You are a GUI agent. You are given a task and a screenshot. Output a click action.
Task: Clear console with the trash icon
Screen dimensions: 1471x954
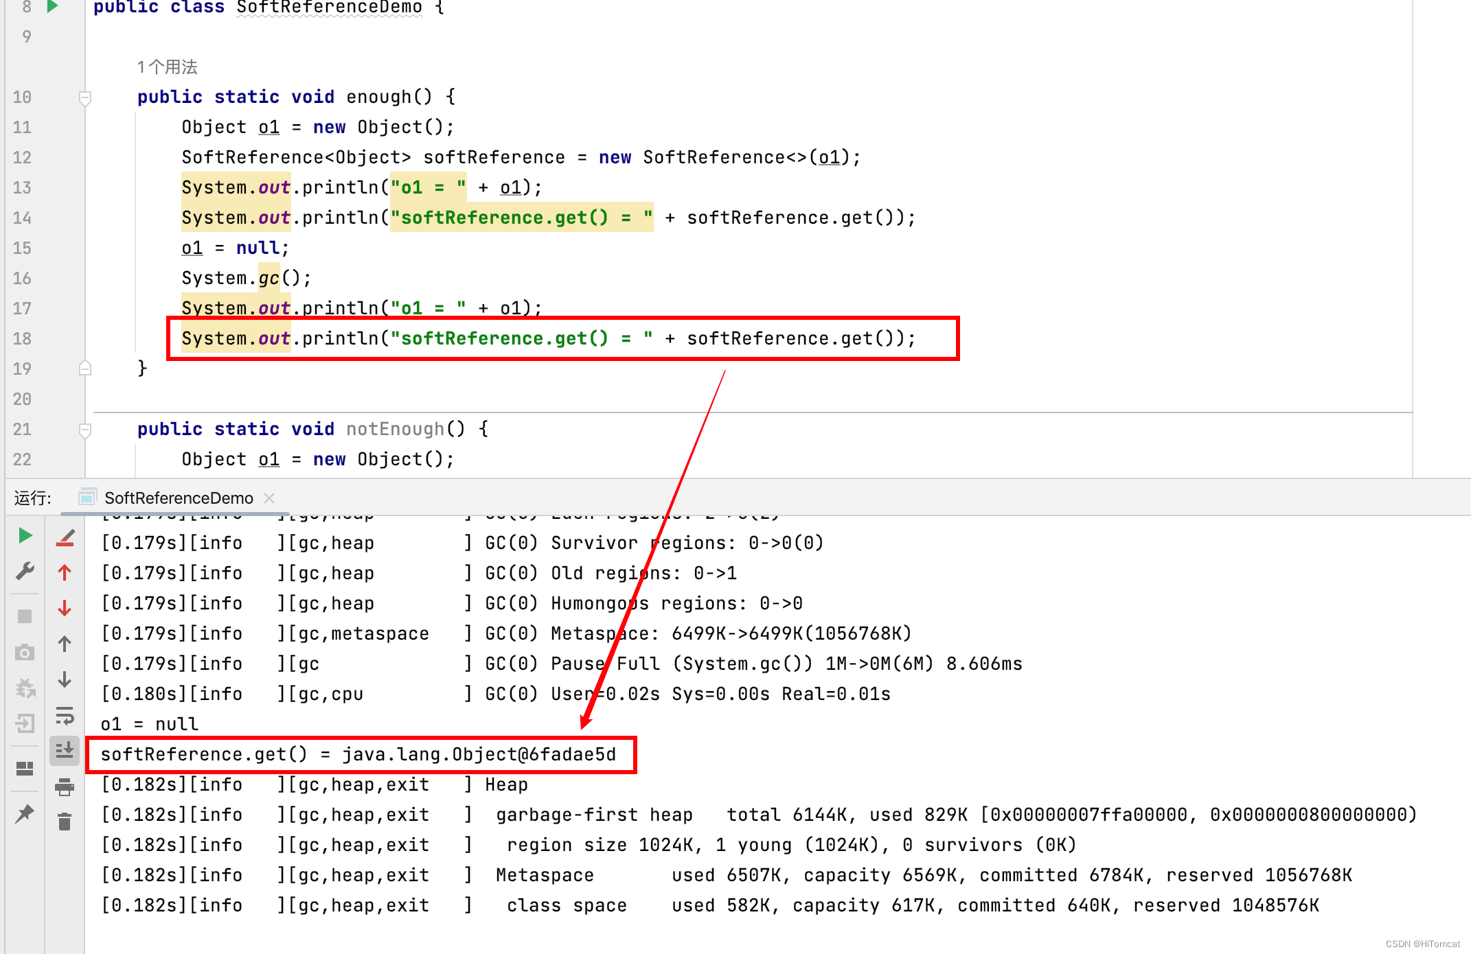tap(65, 822)
